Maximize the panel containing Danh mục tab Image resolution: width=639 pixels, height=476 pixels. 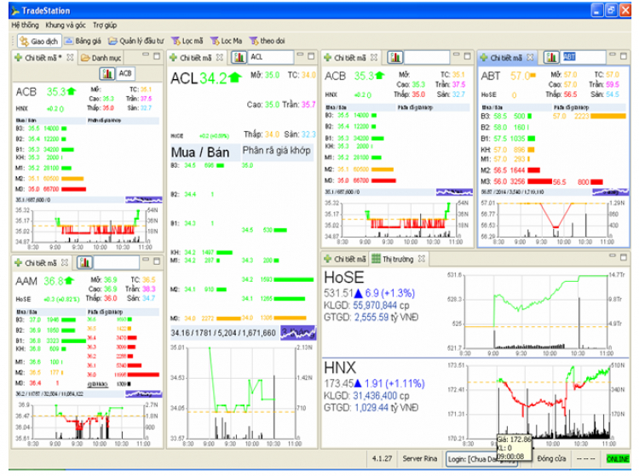[157, 56]
